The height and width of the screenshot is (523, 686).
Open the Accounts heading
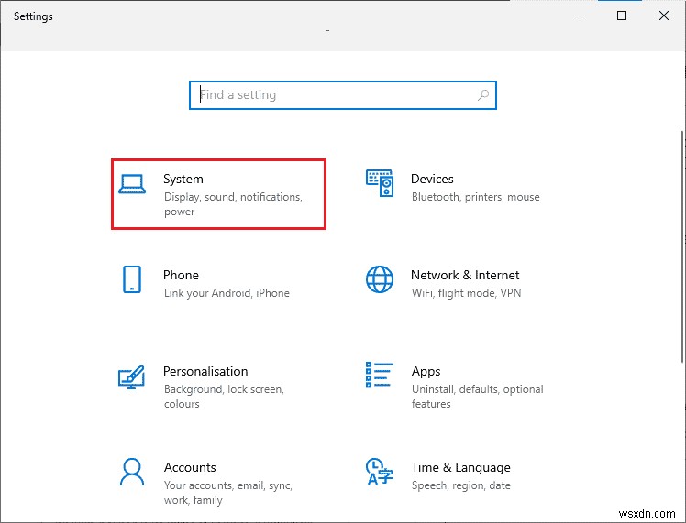click(190, 467)
